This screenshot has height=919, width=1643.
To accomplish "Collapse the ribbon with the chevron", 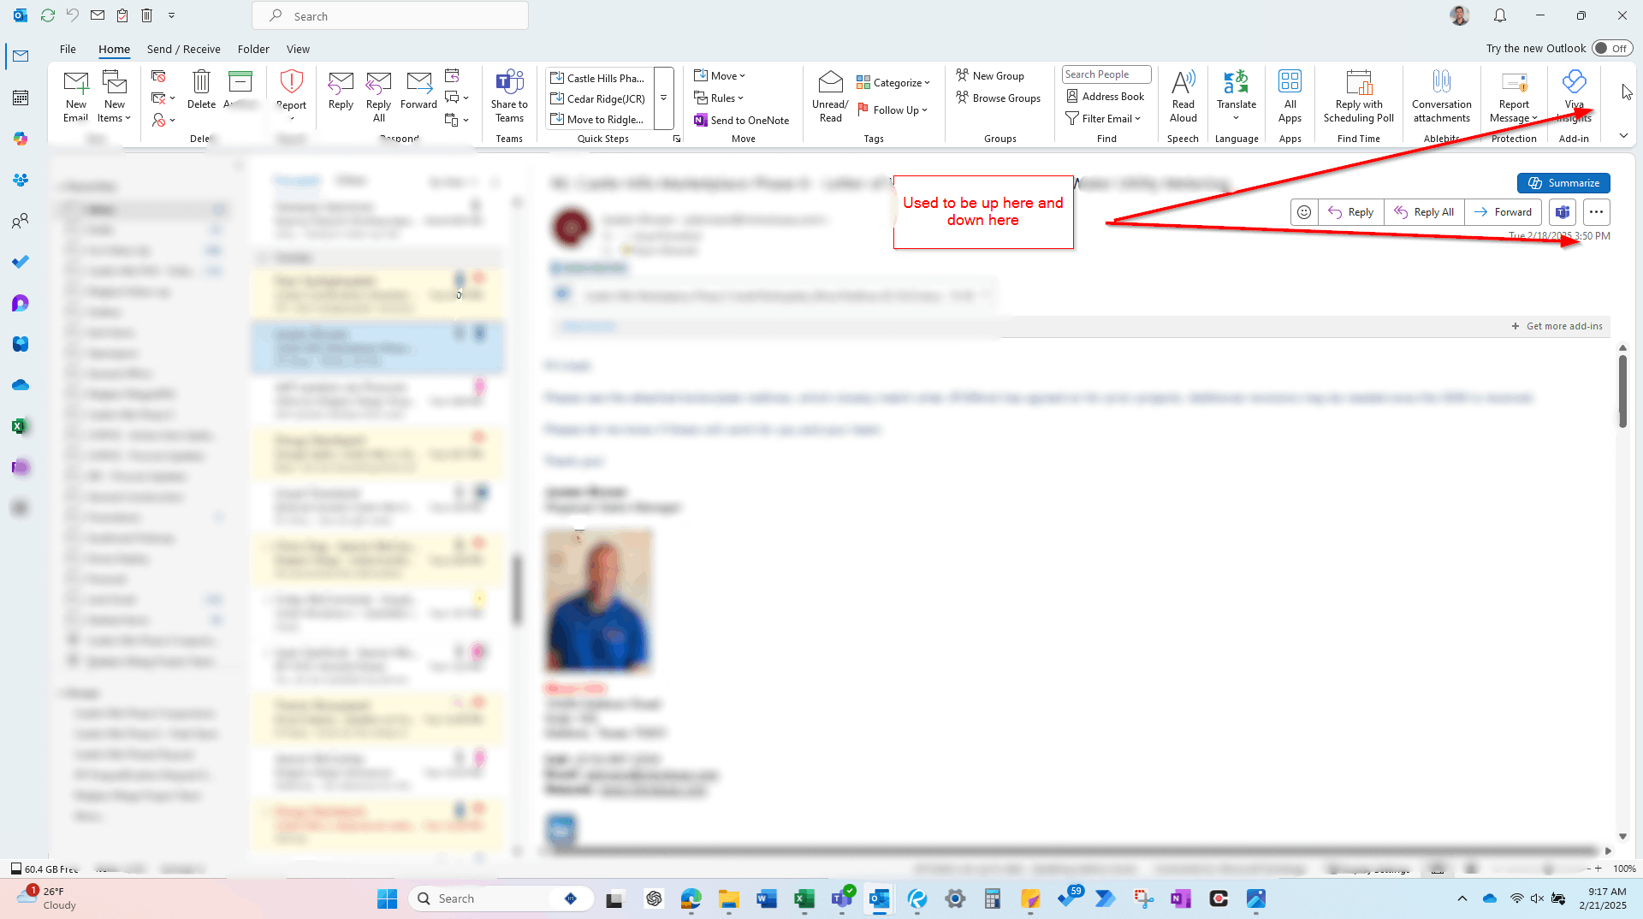I will click(x=1622, y=135).
